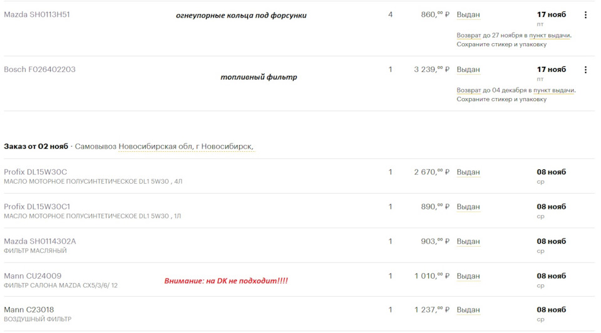Open 'пункт выдачи' link for 04 декабря return
Image resolution: width=601 pixels, height=333 pixels.
coord(553,90)
